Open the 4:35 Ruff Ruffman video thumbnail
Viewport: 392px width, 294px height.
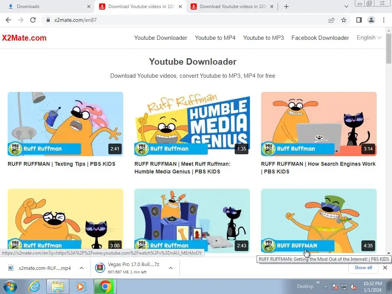click(x=319, y=220)
